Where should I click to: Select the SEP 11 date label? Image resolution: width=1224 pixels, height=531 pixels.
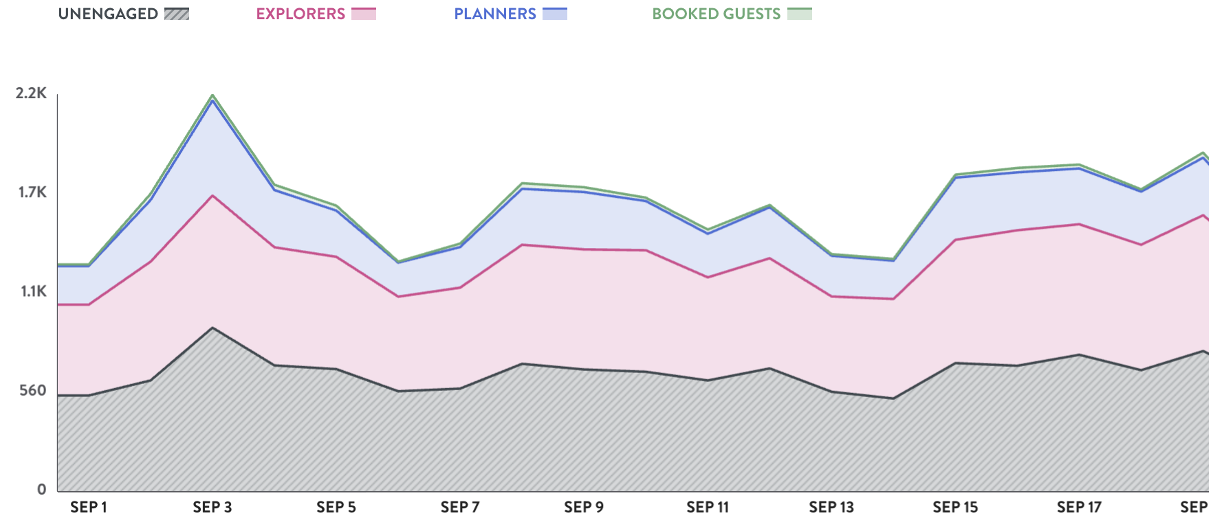click(x=708, y=508)
